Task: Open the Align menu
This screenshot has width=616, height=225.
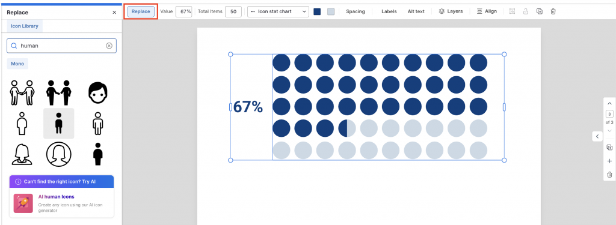Action: point(487,11)
